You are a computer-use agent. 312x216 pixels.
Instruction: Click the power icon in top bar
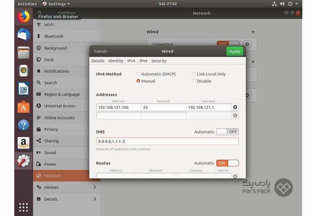290,4
